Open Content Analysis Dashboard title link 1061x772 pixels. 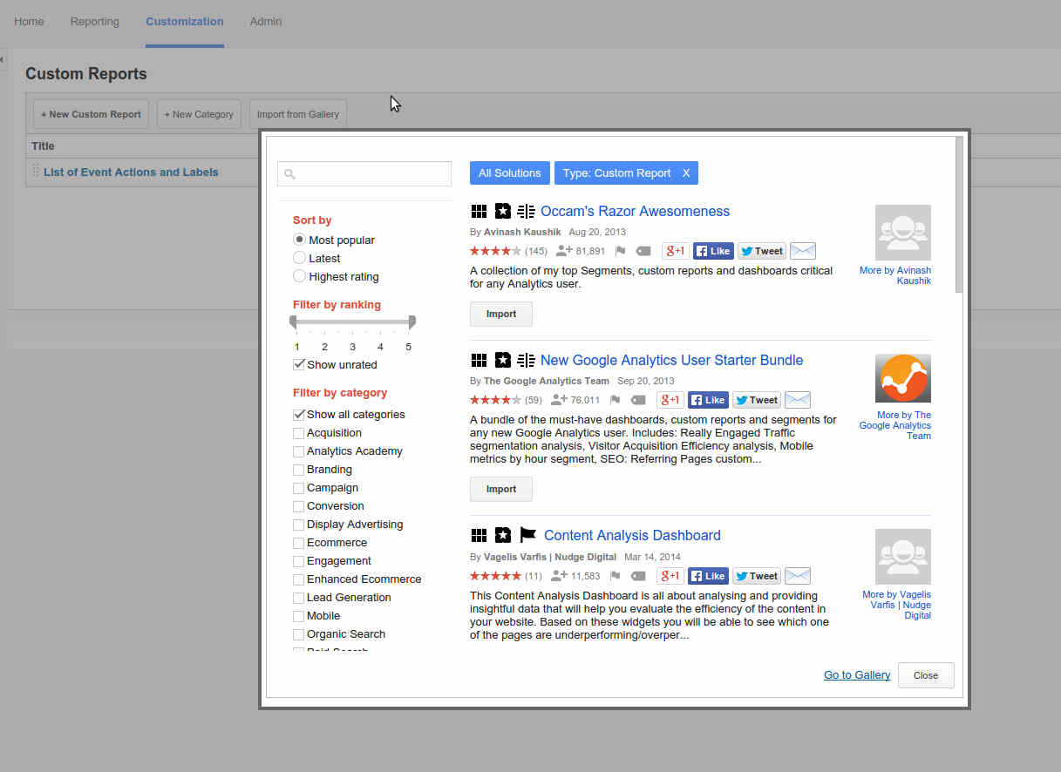(632, 536)
